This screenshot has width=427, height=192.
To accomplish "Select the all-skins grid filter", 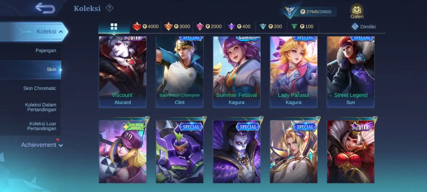I will [x=114, y=26].
